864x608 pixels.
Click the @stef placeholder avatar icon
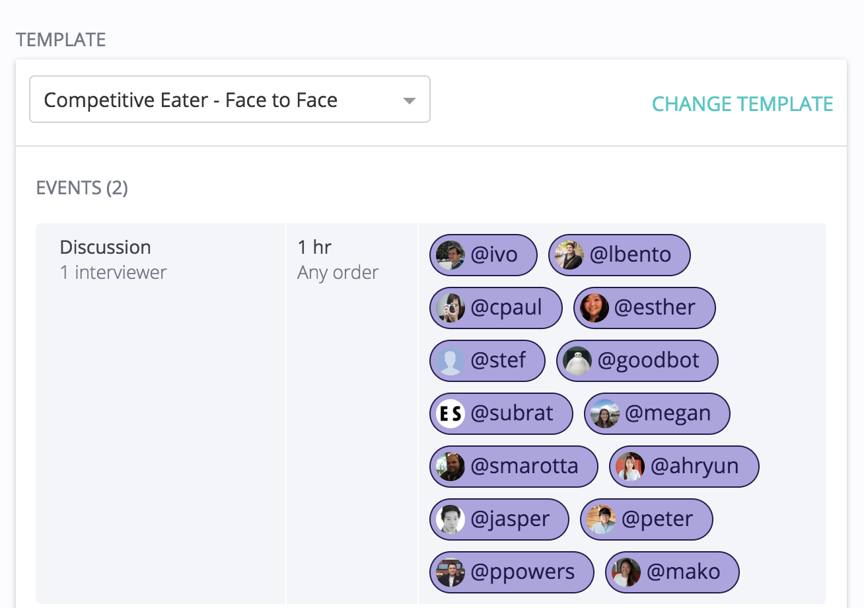point(450,361)
